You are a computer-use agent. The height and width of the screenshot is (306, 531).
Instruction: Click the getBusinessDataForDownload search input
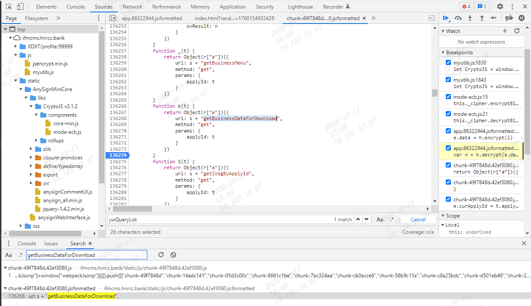[x=86, y=255]
